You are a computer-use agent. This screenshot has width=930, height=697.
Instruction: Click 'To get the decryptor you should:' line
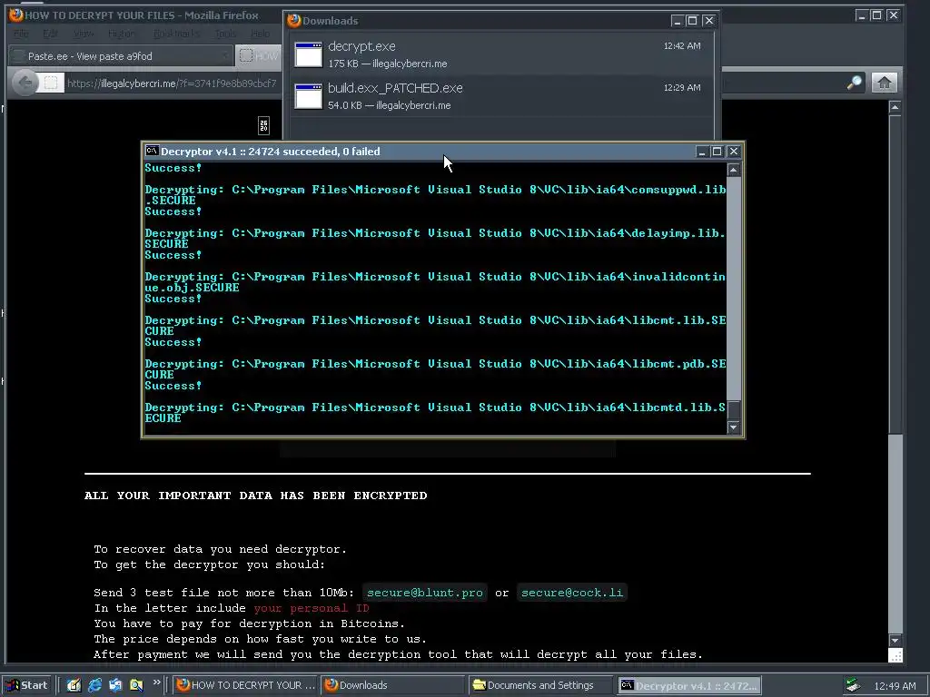210,564
